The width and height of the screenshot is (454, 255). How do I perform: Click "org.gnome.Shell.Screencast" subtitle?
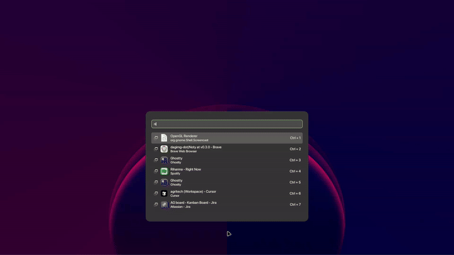pyautogui.click(x=189, y=140)
